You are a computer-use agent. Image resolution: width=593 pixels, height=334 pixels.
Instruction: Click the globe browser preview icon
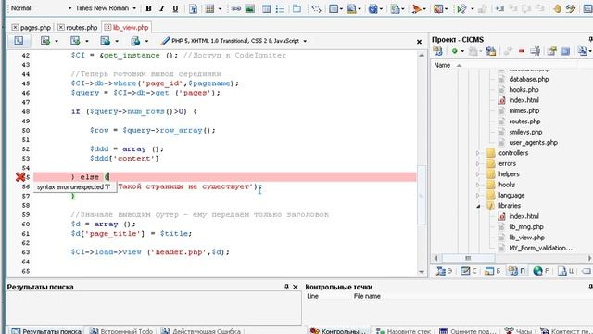[372, 8]
